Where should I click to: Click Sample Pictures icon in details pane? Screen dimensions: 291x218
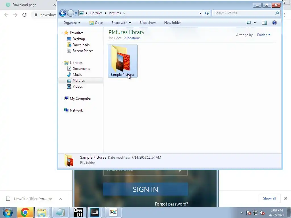click(69, 160)
